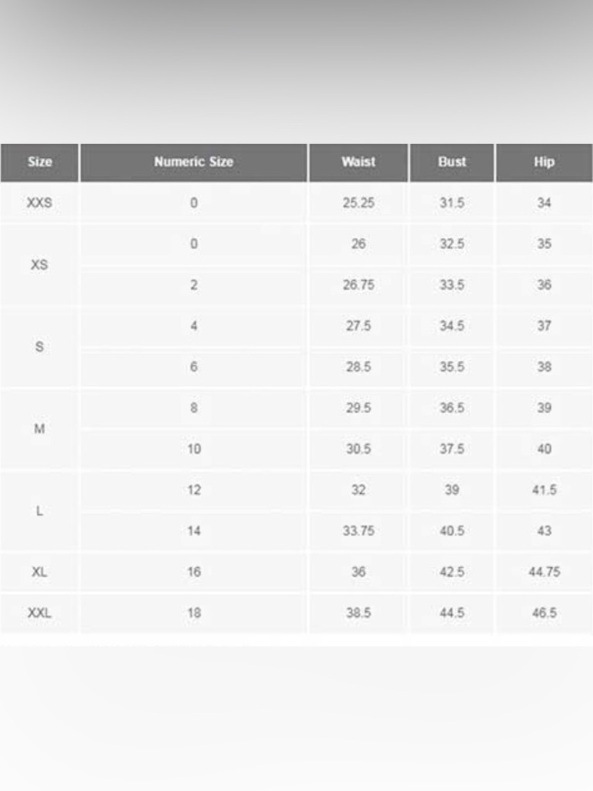Select numeric size 10 cell
The image size is (593, 791).
pyautogui.click(x=194, y=449)
